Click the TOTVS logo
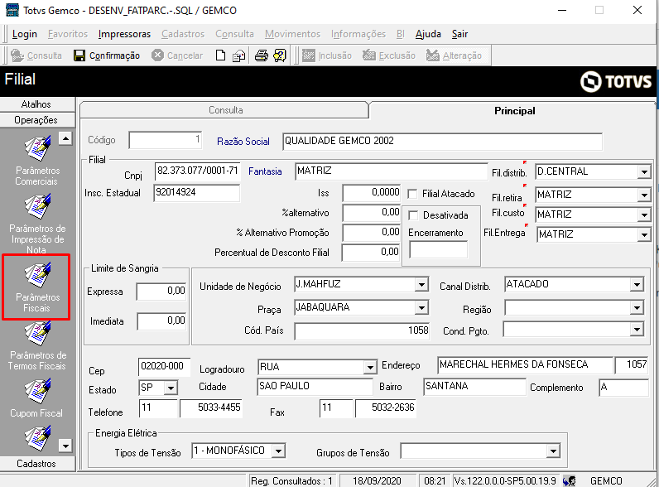Viewport: 659px width, 487px height. (616, 82)
